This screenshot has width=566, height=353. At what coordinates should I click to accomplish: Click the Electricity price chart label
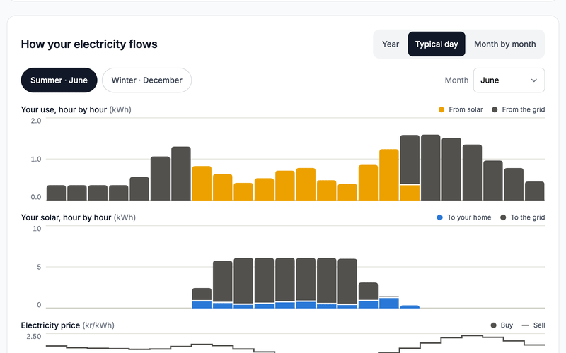[x=50, y=325]
